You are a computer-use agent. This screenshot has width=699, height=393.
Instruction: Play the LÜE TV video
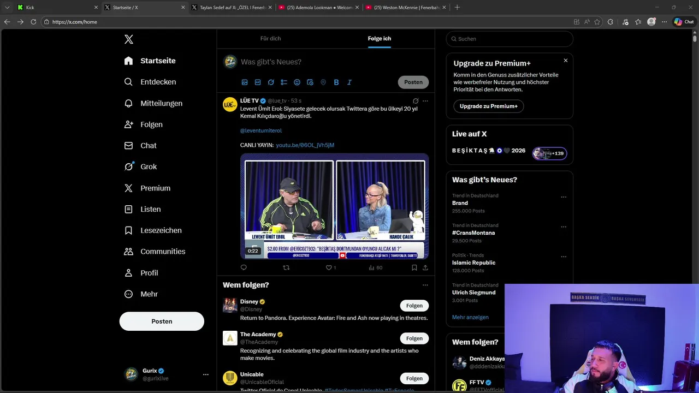(334, 206)
